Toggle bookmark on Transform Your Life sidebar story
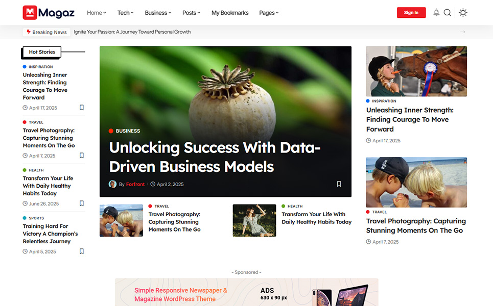The width and height of the screenshot is (493, 306). point(81,203)
